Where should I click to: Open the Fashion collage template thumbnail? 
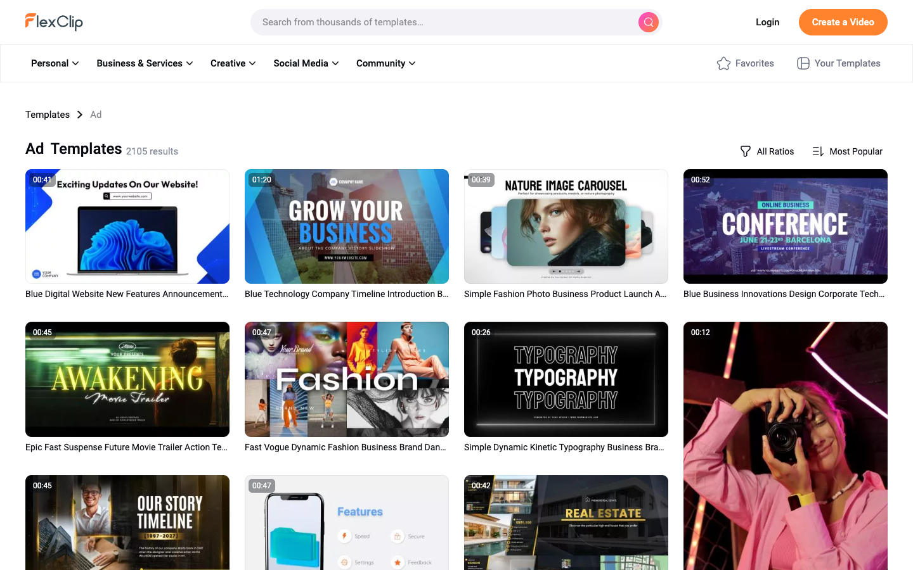pos(347,379)
